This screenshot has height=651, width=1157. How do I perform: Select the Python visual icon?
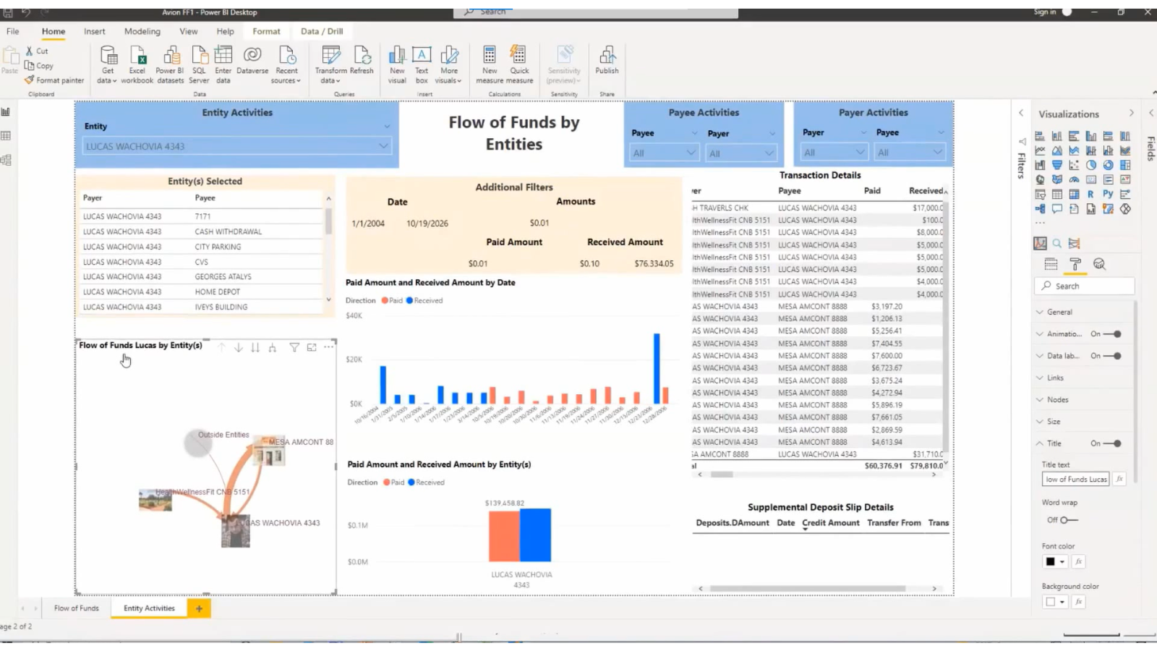[1108, 194]
